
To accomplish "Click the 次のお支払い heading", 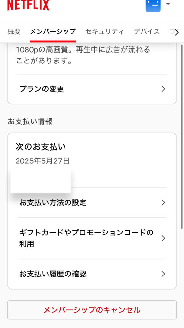I will (41, 147).
